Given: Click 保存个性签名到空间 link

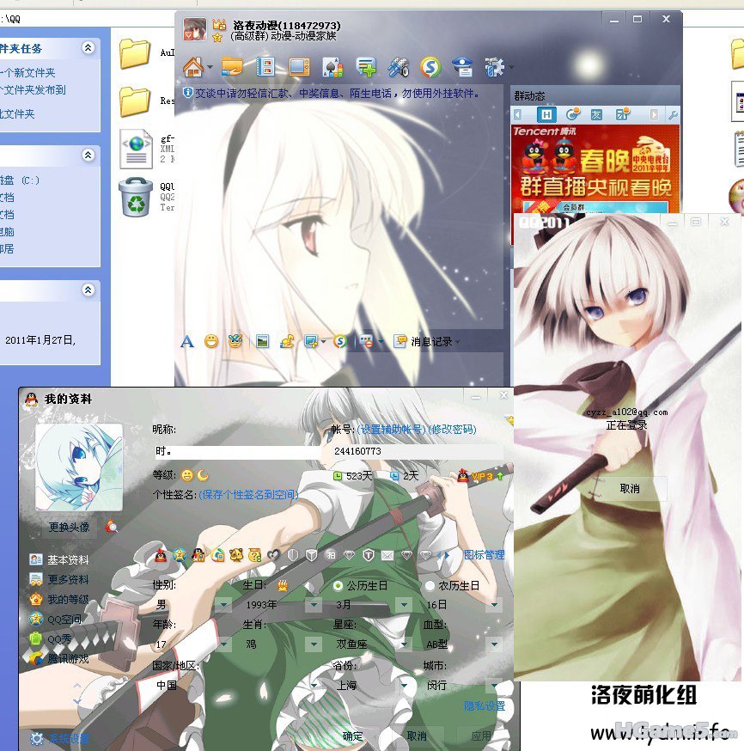Looking at the screenshot, I should 249,495.
